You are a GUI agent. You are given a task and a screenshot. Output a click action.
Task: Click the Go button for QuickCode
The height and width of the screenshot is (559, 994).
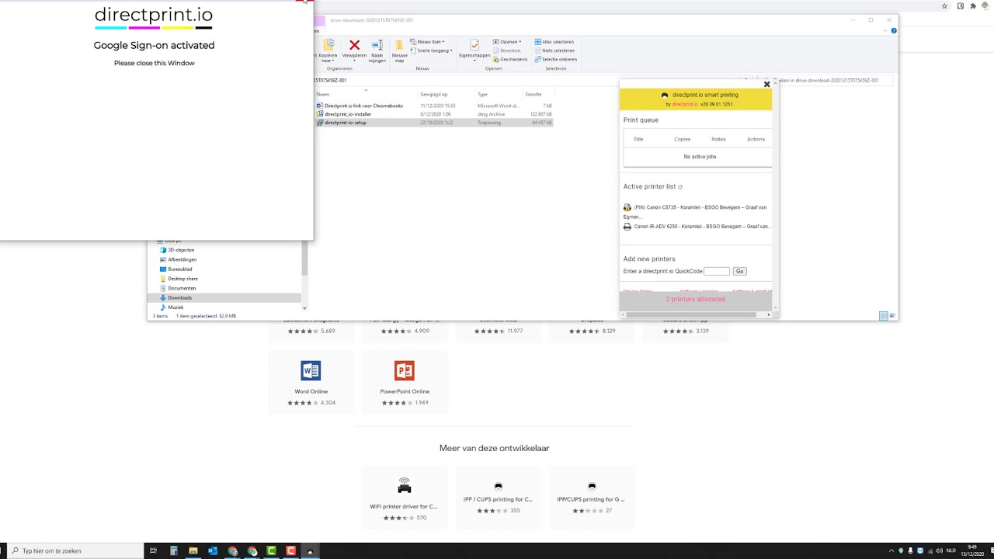click(739, 271)
